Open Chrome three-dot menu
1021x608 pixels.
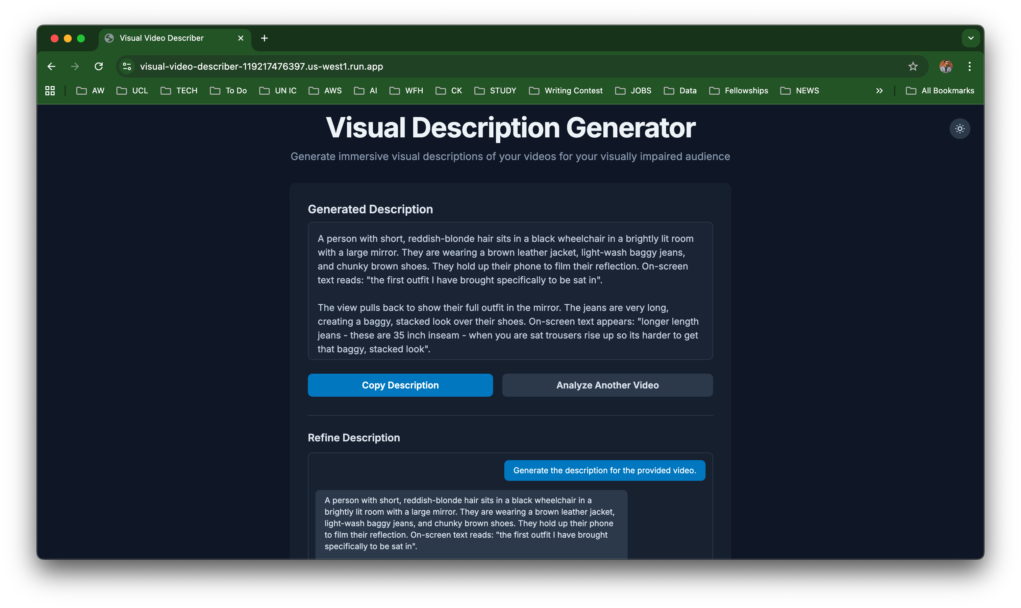coord(969,66)
